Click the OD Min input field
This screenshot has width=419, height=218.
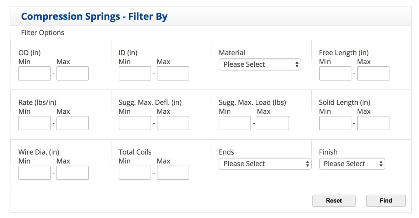(34, 73)
